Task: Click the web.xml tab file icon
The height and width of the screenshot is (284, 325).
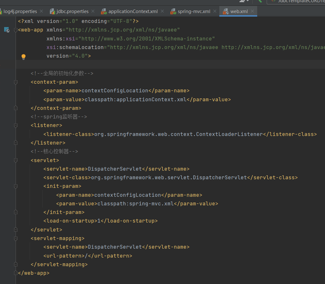Action: tap(225, 11)
